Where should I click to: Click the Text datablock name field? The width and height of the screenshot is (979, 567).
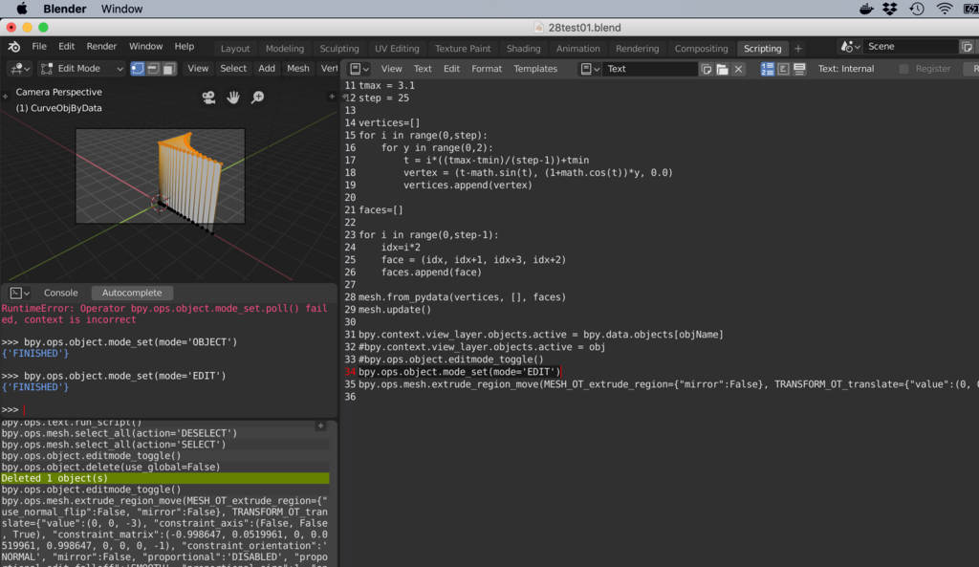tap(650, 69)
